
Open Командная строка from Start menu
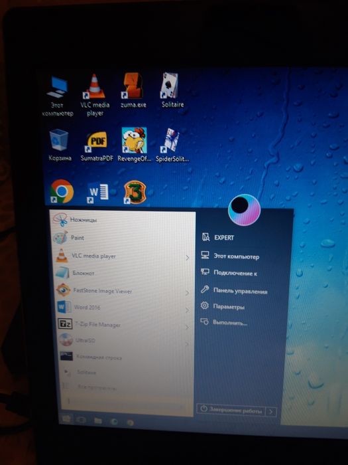pos(125,357)
